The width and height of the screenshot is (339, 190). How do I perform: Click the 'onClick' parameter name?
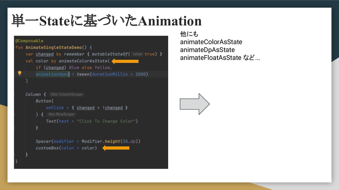[x=55, y=108]
